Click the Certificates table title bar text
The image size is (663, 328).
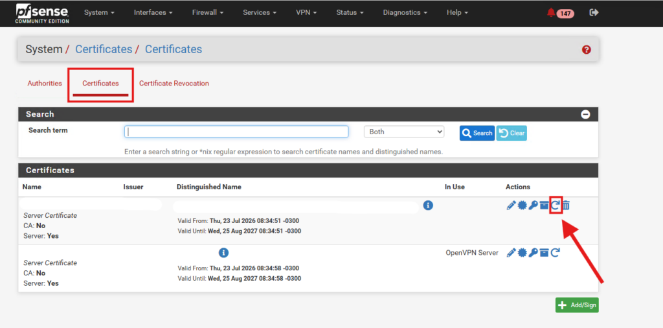[x=51, y=170]
